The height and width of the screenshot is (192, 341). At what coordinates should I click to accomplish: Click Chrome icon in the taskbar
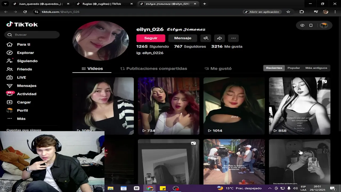150,188
